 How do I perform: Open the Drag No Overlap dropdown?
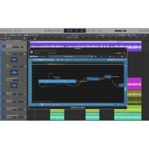(x=122, y=35)
